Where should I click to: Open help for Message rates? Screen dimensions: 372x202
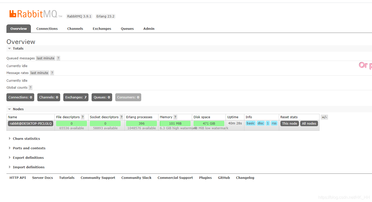52,73
